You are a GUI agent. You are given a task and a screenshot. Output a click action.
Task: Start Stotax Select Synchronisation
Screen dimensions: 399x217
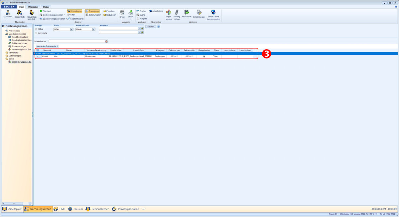click(213, 12)
